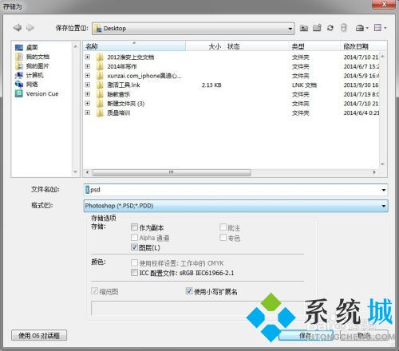Screen dimensions: 399x351
Task: Click the back navigation arrow
Action: click(18, 28)
